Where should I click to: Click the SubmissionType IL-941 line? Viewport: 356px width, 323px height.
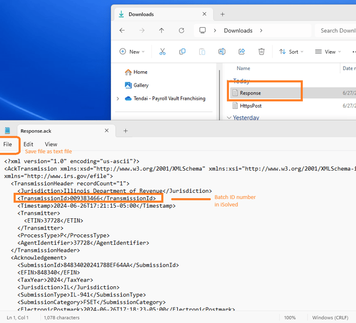[x=81, y=295]
